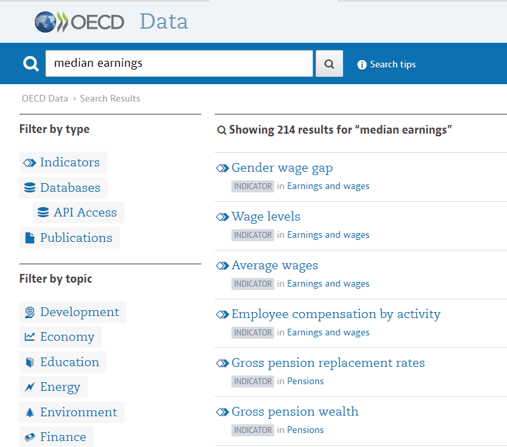Open Earnings and wages under Gender wage gap
This screenshot has height=447, width=507.
pos(328,186)
